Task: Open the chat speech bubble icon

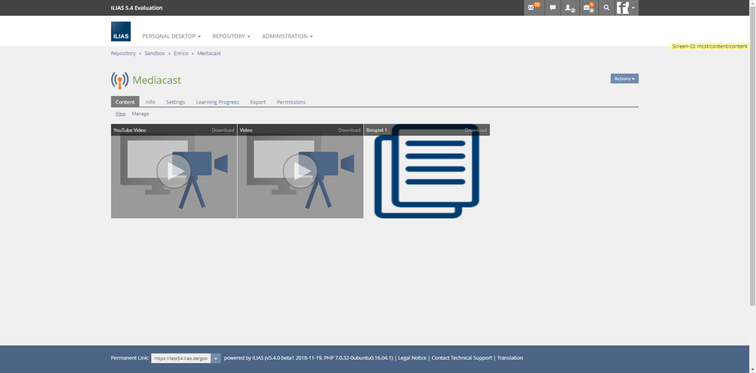Action: (x=553, y=8)
